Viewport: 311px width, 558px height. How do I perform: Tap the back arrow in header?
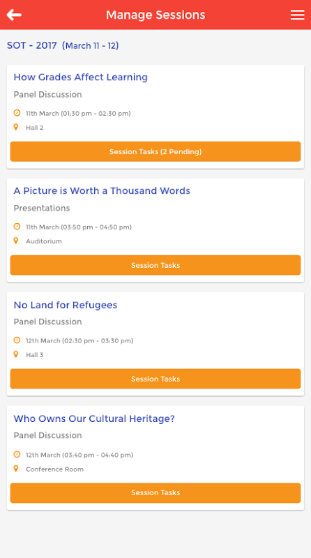click(x=14, y=15)
